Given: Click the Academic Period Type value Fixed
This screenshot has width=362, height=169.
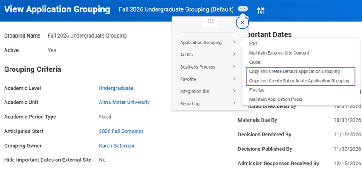Looking at the screenshot, I should (105, 117).
